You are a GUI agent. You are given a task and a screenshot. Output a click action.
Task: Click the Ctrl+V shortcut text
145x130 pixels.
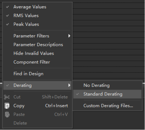click(x=61, y=114)
